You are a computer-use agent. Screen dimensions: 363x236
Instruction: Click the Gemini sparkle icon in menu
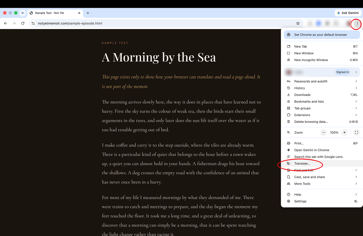pyautogui.click(x=288, y=150)
